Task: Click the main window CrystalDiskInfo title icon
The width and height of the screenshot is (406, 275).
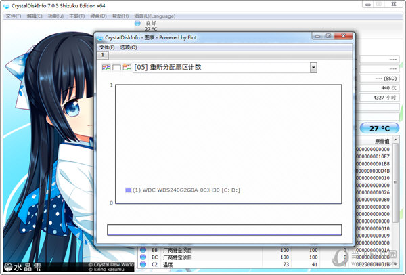Action: [6, 6]
